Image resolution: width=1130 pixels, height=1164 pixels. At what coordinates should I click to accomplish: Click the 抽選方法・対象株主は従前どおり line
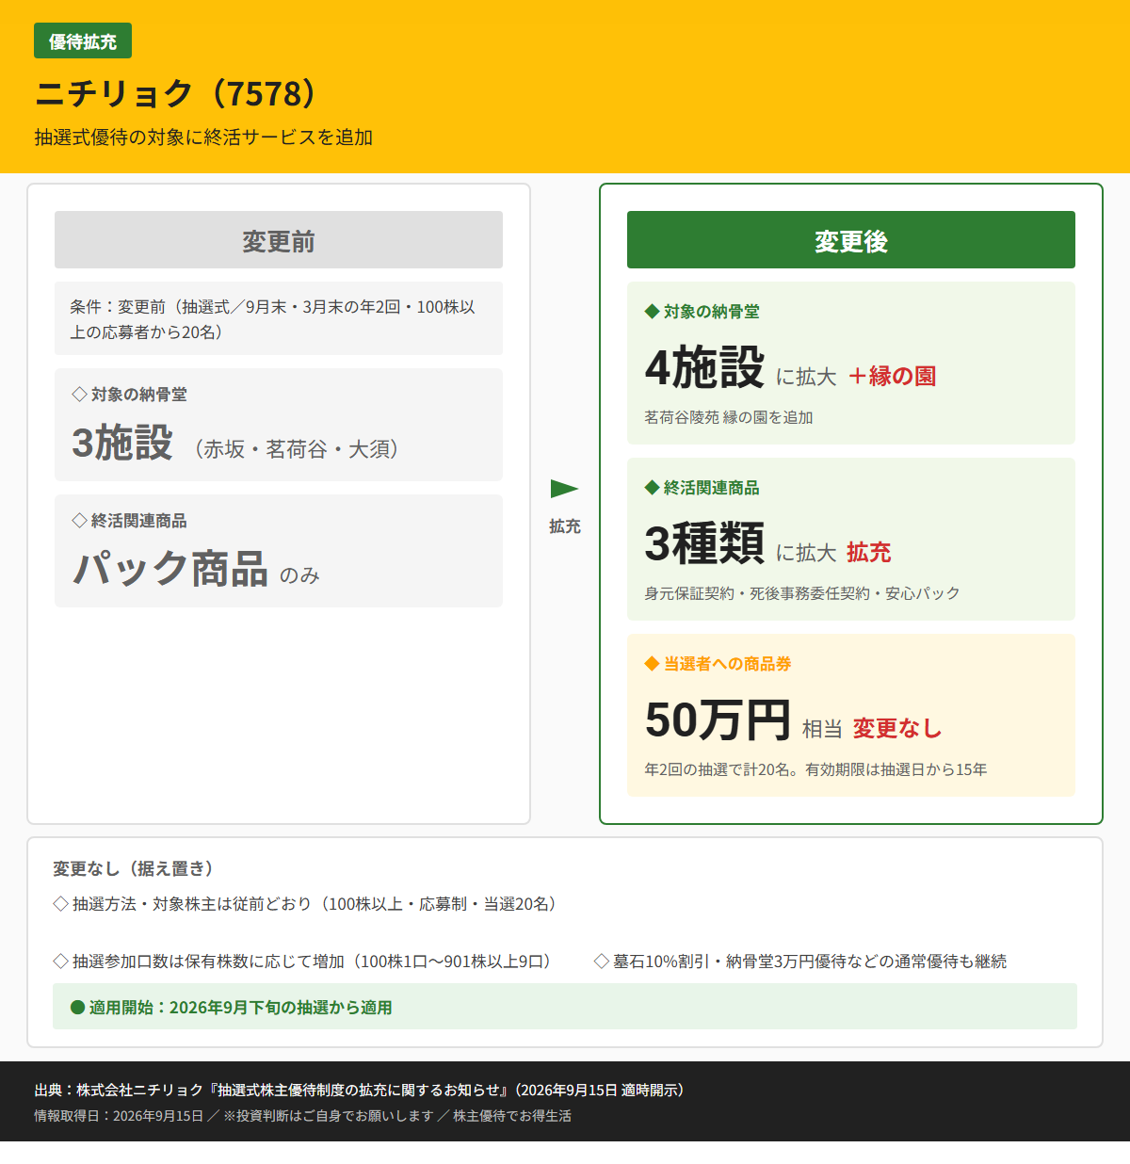pos(308,904)
